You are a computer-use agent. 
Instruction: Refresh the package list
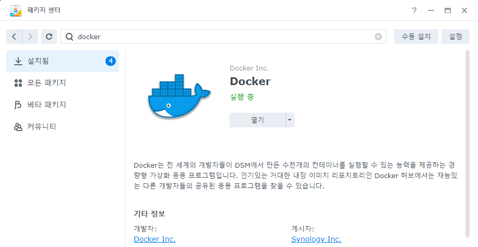pos(49,37)
